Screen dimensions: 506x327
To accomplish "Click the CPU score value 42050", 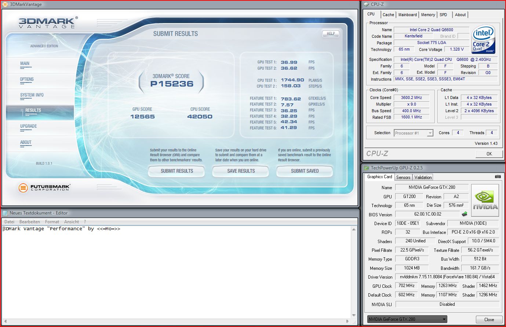I will tap(200, 117).
